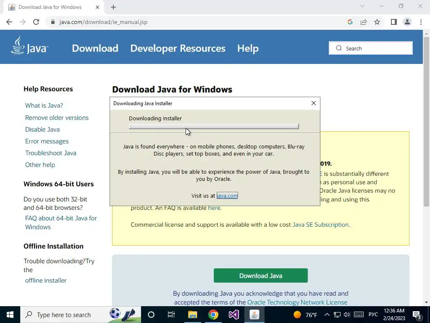Open the Chrome three-dot menu
The image size is (430, 323).
[x=421, y=22]
